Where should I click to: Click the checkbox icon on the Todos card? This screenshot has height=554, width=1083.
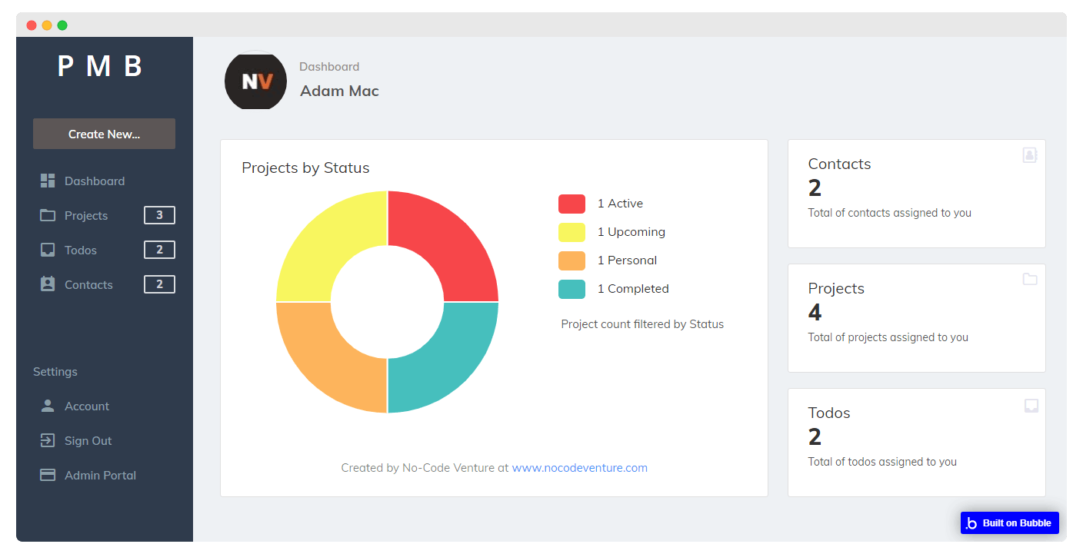click(x=1030, y=405)
